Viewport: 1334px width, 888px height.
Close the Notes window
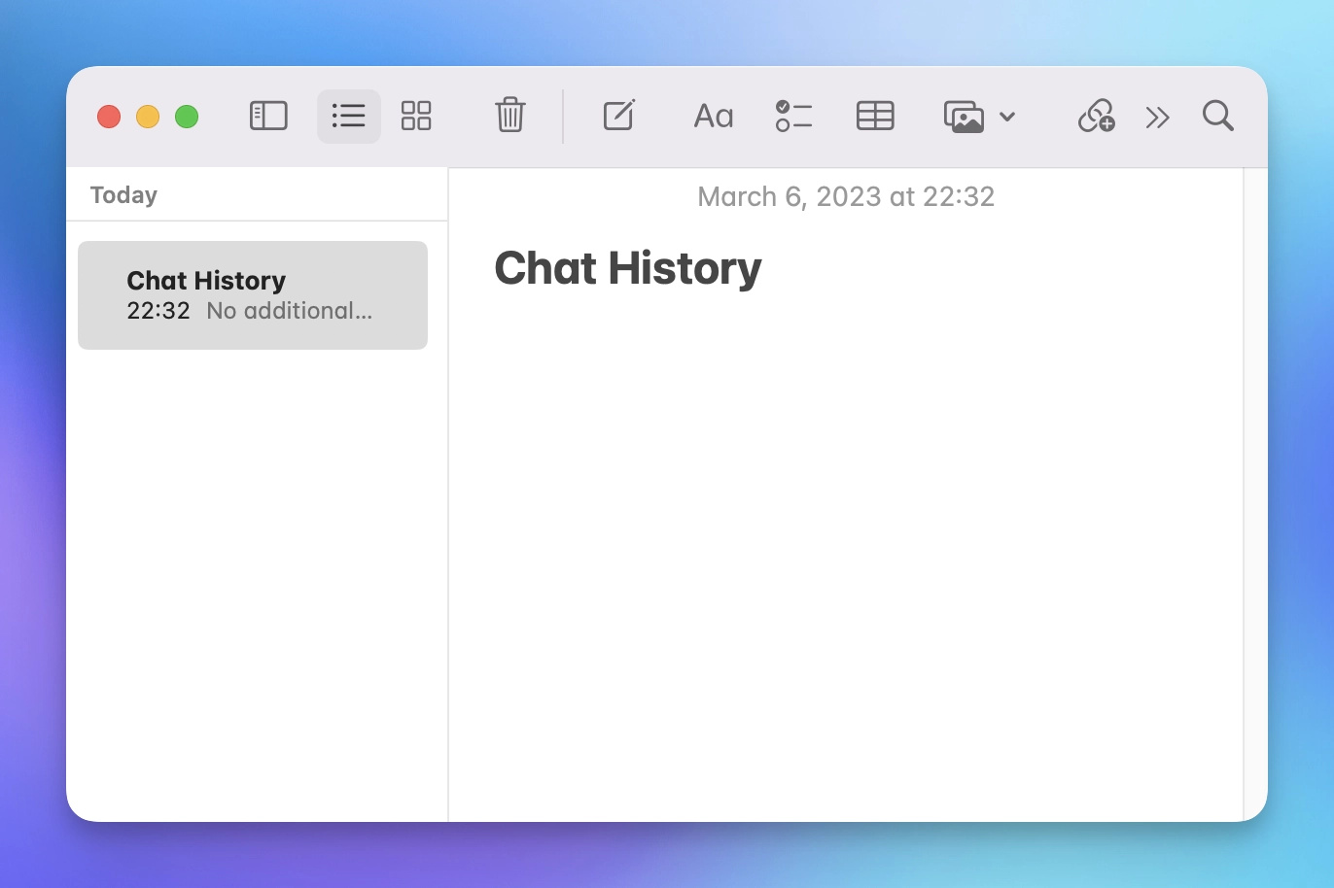coord(109,118)
